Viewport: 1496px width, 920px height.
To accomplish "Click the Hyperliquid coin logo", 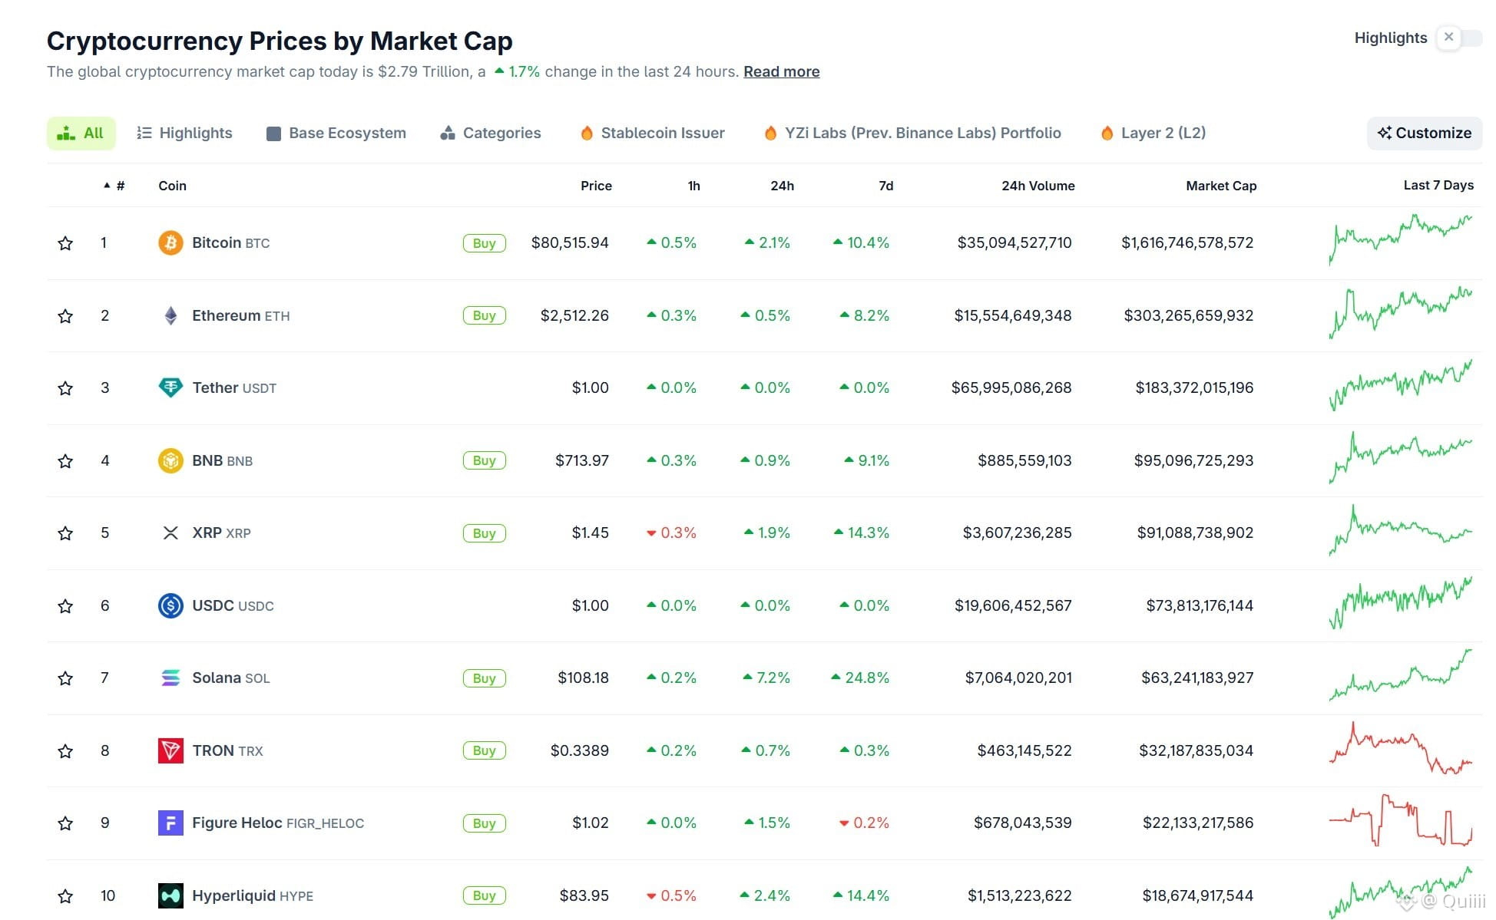I will (x=170, y=895).
